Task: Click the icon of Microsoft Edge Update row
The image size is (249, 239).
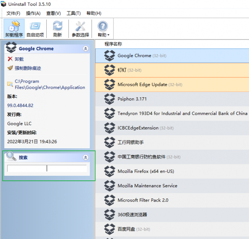Action: 110,85
